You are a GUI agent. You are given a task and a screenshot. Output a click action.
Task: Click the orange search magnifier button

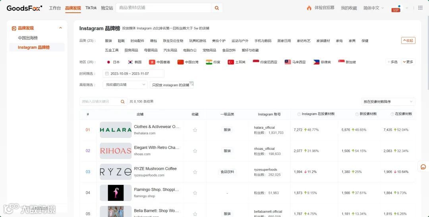pyautogui.click(x=217, y=8)
